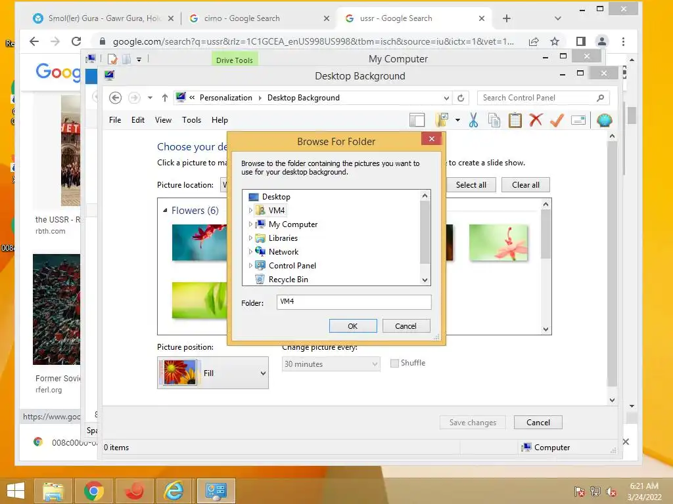Open the Picture position Fill dropdown
The height and width of the screenshot is (504, 673).
pos(213,373)
